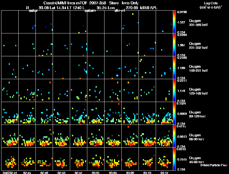The image size is (229, 174).
Task: Open the Oxygen 68-90 keV panel at 02:53
Action: pos(62,136)
